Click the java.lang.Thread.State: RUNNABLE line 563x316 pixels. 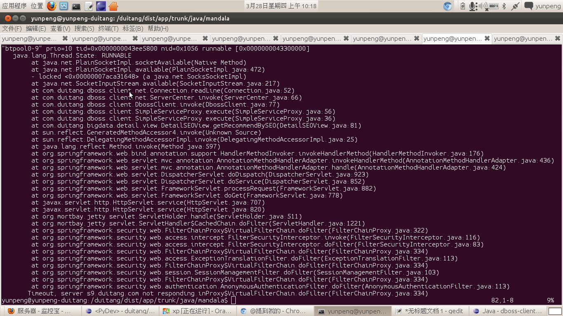pos(72,56)
